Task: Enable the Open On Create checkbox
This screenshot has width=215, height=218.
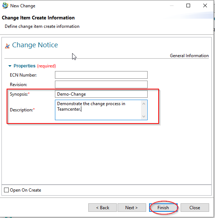Action: click(6, 190)
